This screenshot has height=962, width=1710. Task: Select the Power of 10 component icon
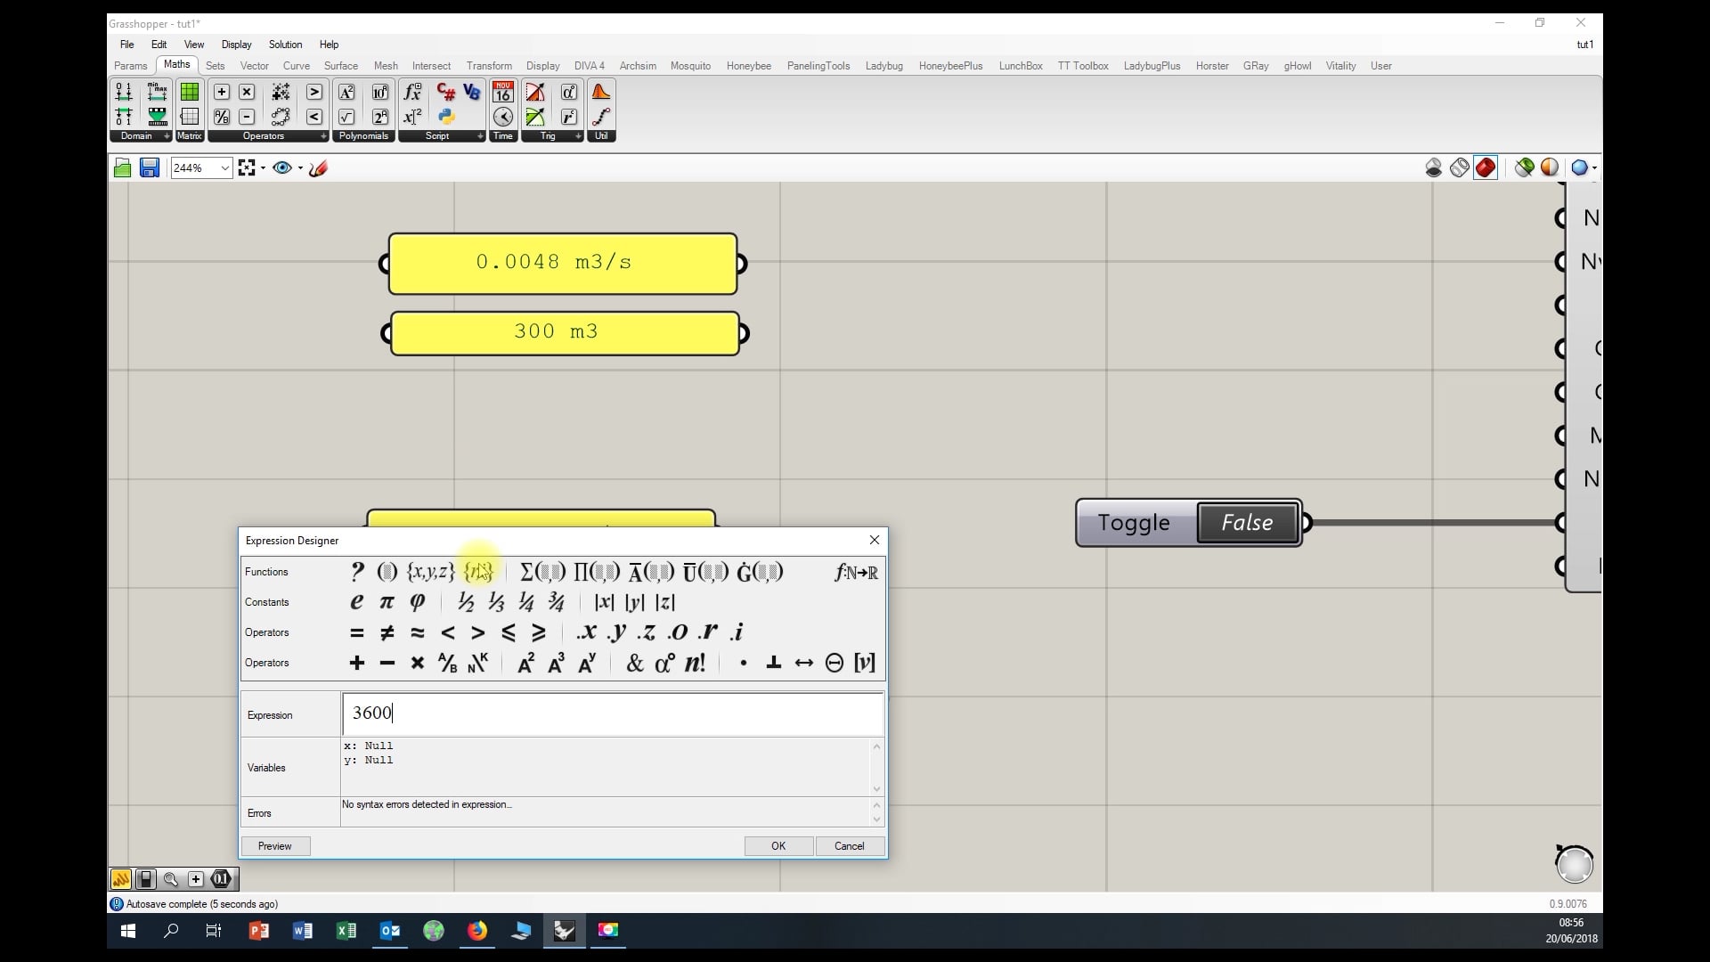pyautogui.click(x=380, y=92)
